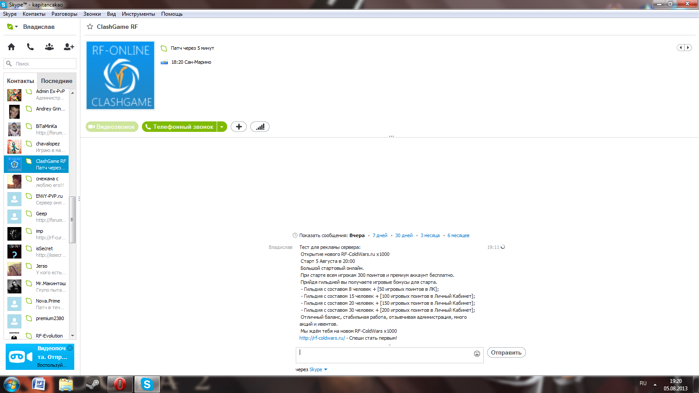The width and height of the screenshot is (699, 393).
Task: Click the ClashGame RF profile picture
Action: [121, 76]
